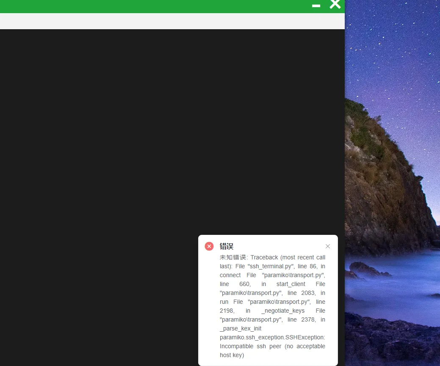Focus the black terminal output area

point(127,148)
